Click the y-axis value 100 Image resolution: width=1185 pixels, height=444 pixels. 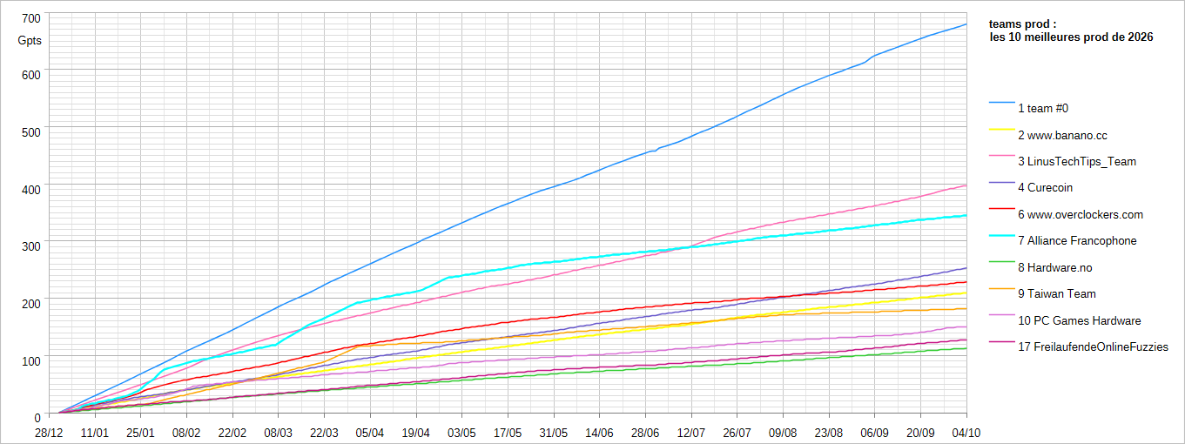(31, 361)
